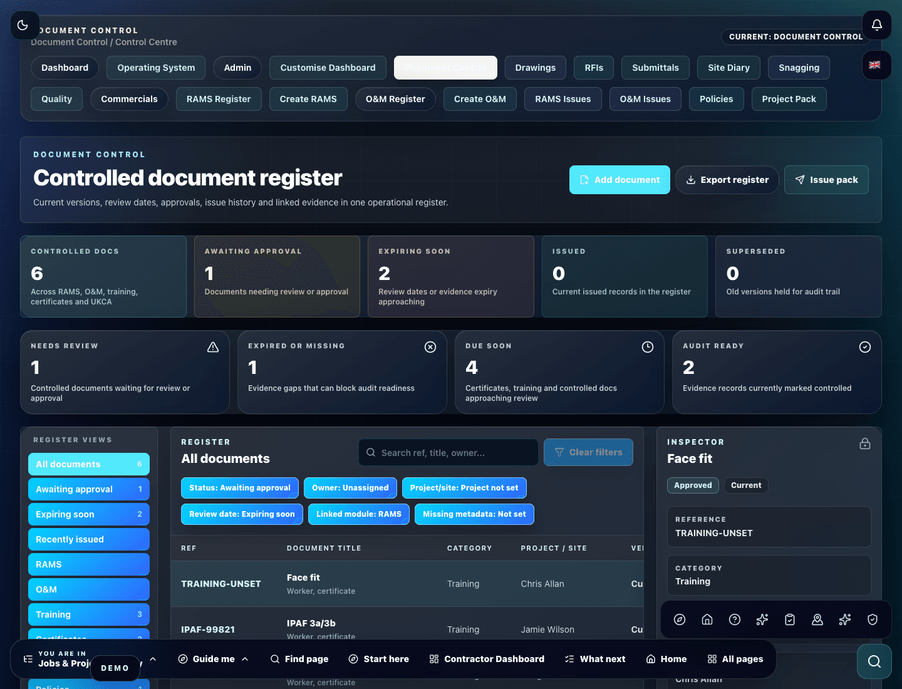Open the RFIs nav tab
The image size is (902, 689).
point(594,68)
